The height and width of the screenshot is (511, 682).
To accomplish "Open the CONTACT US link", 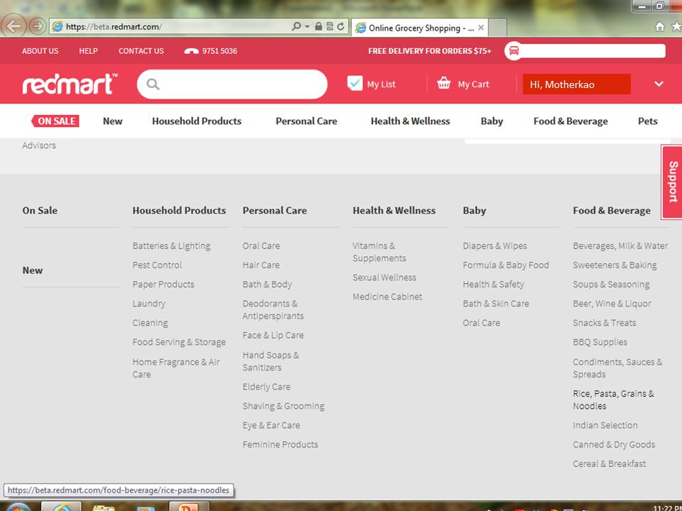I will tap(141, 51).
